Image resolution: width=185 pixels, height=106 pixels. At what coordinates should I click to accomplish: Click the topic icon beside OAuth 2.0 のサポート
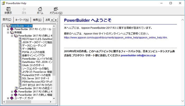coord(20,65)
